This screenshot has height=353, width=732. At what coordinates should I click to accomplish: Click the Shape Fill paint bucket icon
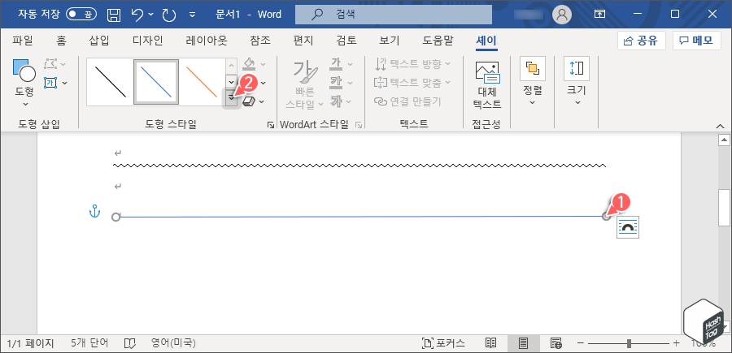click(x=250, y=64)
